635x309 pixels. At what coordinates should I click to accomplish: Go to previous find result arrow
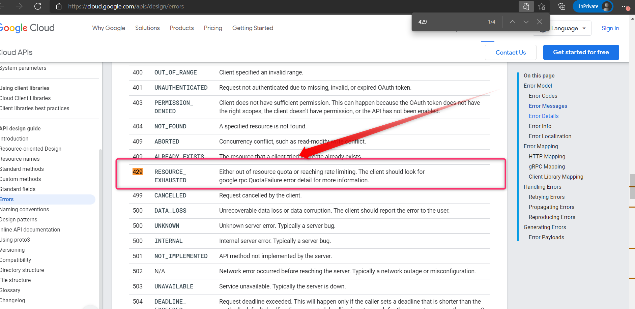point(512,22)
